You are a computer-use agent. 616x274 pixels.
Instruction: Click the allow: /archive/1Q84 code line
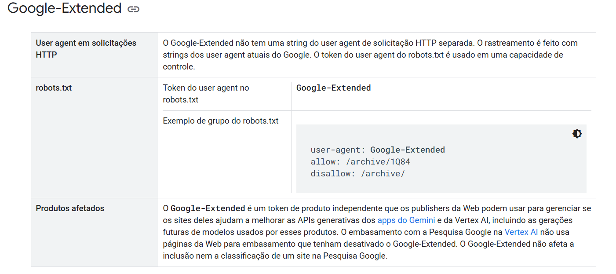360,162
